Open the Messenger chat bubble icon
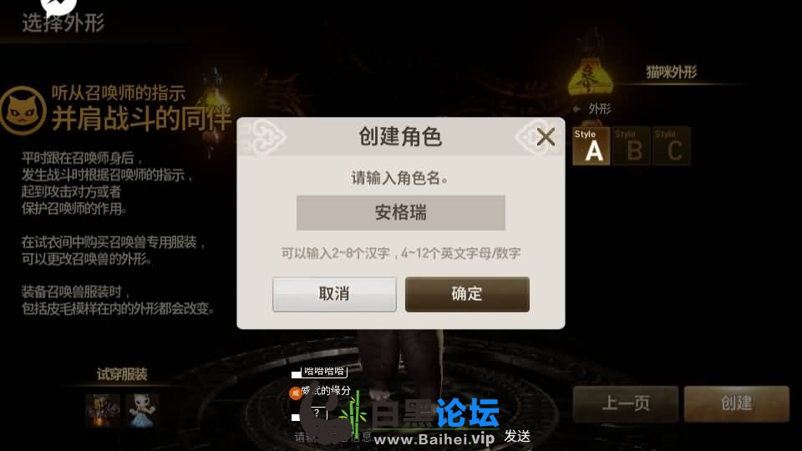The image size is (802, 451). point(58,5)
